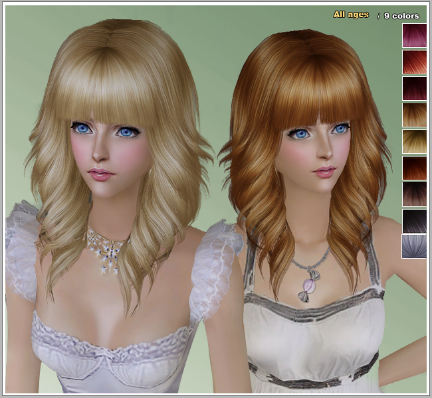Image resolution: width=432 pixels, height=398 pixels.
Task: Pick the dark burgundy hair swatch
Action: pyautogui.click(x=414, y=88)
